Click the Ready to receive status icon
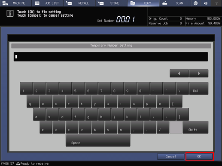This screenshot has height=166, width=222. click(x=18, y=163)
